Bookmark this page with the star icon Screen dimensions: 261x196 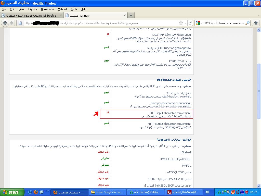[181, 23]
